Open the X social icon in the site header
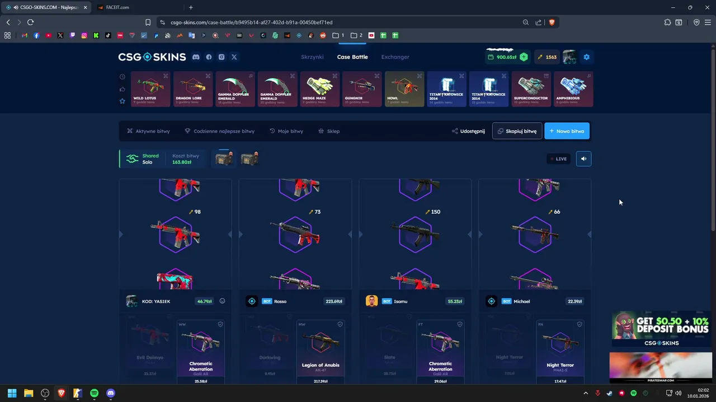The height and width of the screenshot is (402, 716). [x=234, y=57]
